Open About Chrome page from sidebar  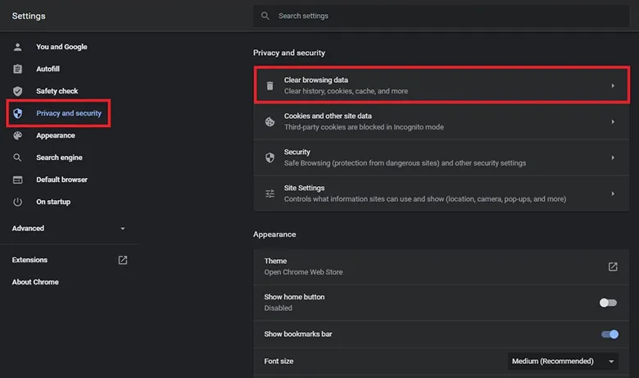click(x=35, y=282)
